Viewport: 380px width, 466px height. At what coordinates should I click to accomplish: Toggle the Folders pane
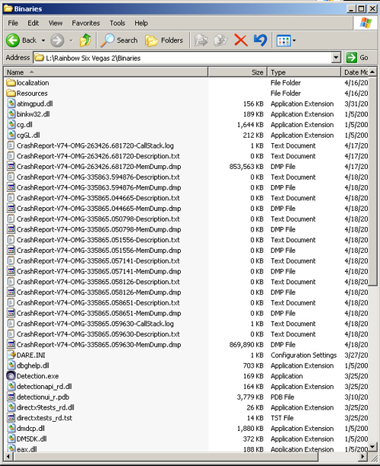[164, 40]
